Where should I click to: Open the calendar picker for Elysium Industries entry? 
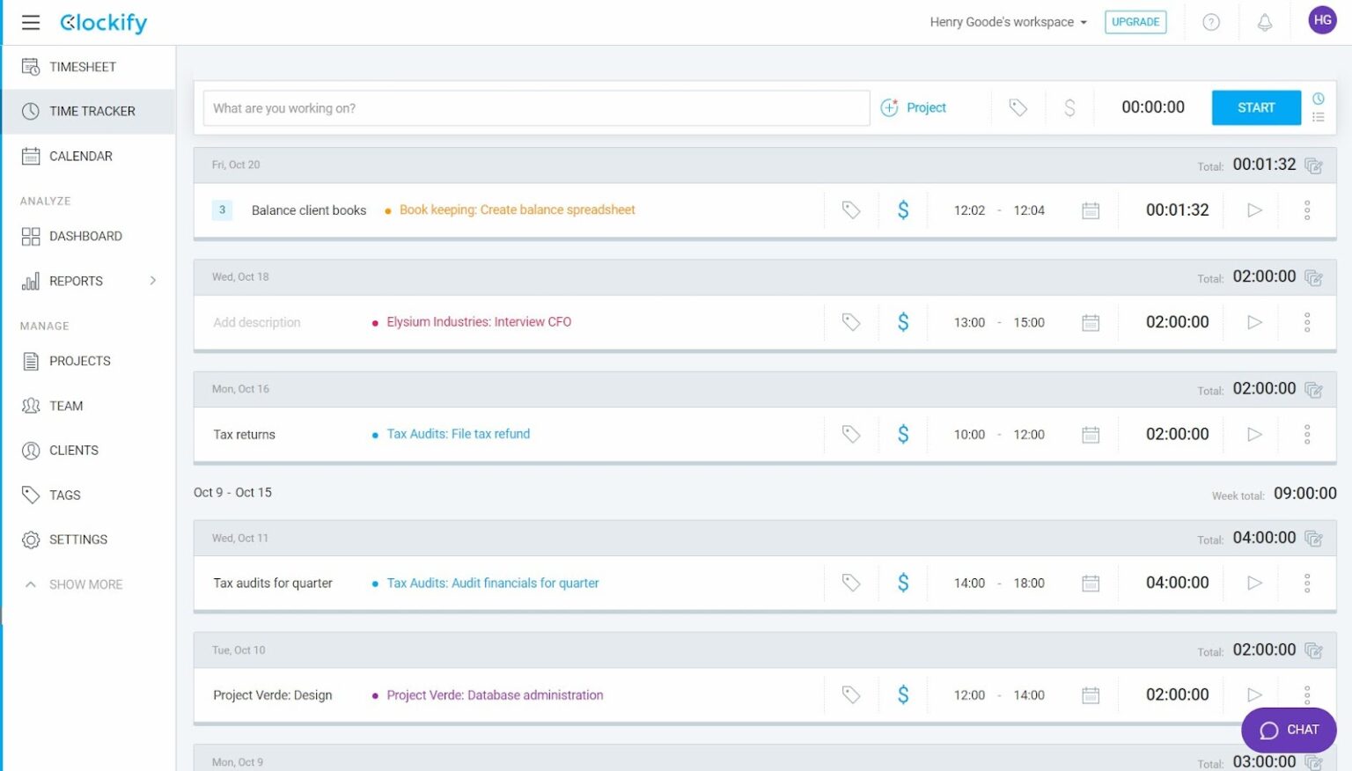pos(1091,322)
